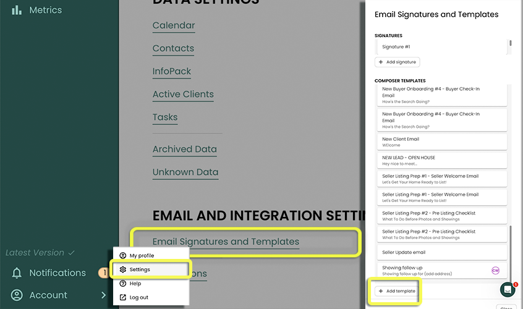This screenshot has height=309, width=523.
Task: Click the Add signature button
Action: point(398,62)
